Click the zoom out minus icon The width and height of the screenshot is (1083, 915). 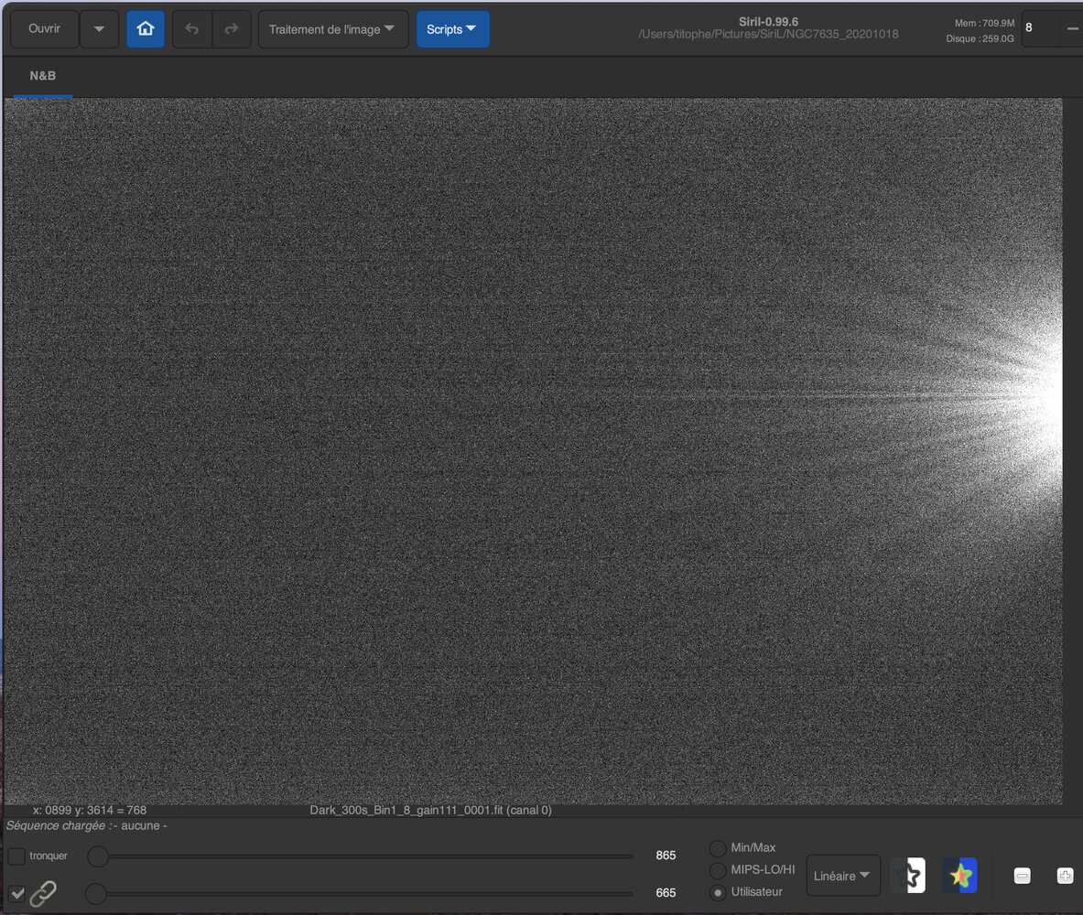(x=1021, y=876)
